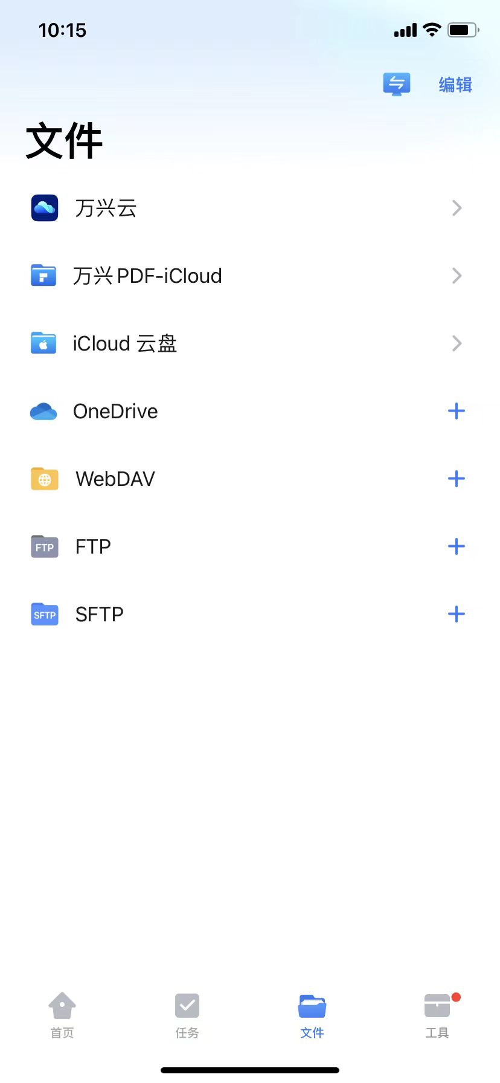Screen dimensions: 500x1083
Task: Tap the 万兴PDF-iCloud folder icon
Action: (43, 276)
